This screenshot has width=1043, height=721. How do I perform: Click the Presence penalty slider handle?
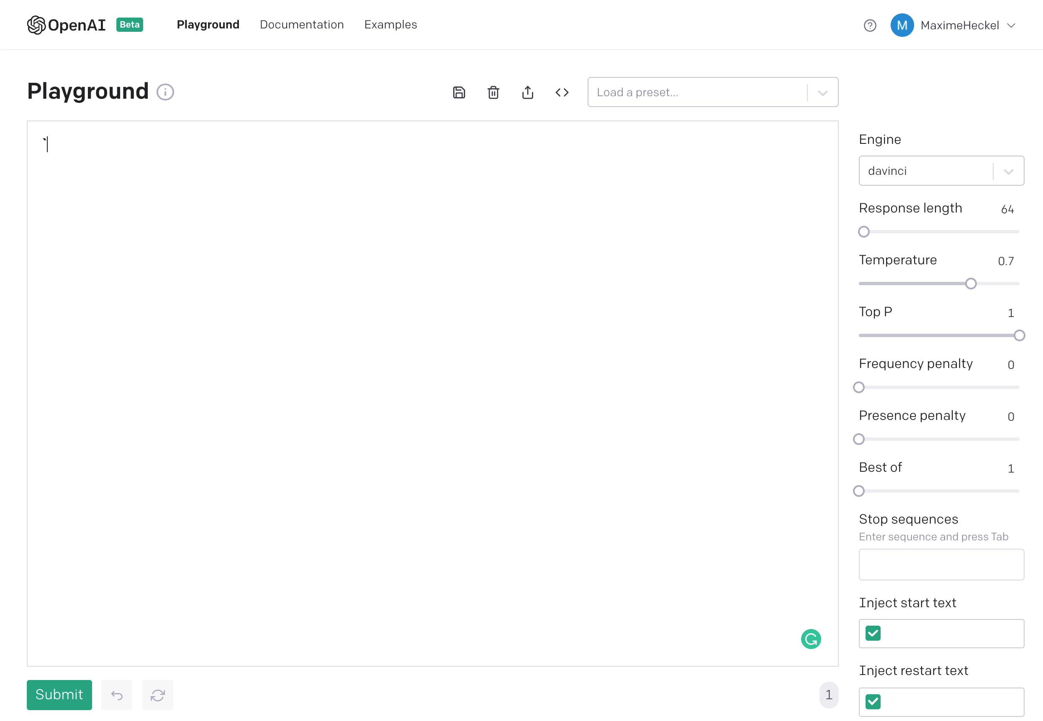(x=858, y=439)
